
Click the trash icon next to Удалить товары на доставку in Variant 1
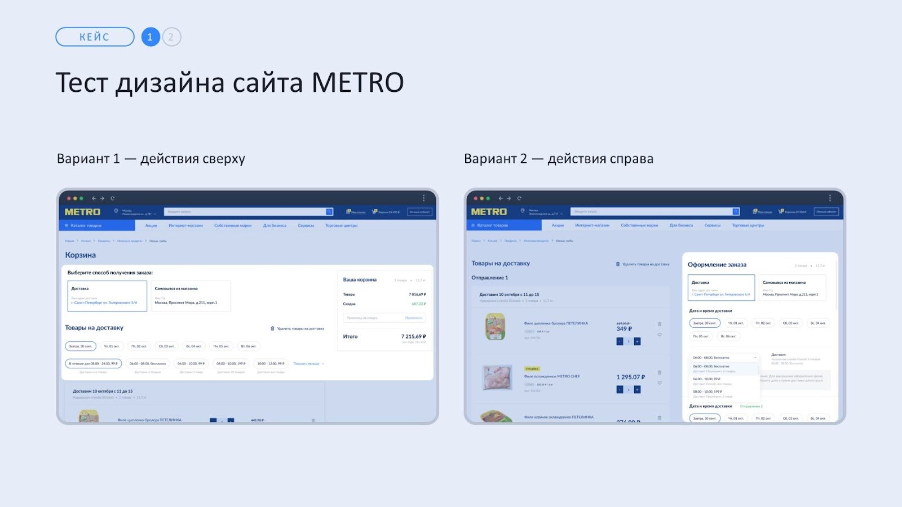(x=272, y=328)
